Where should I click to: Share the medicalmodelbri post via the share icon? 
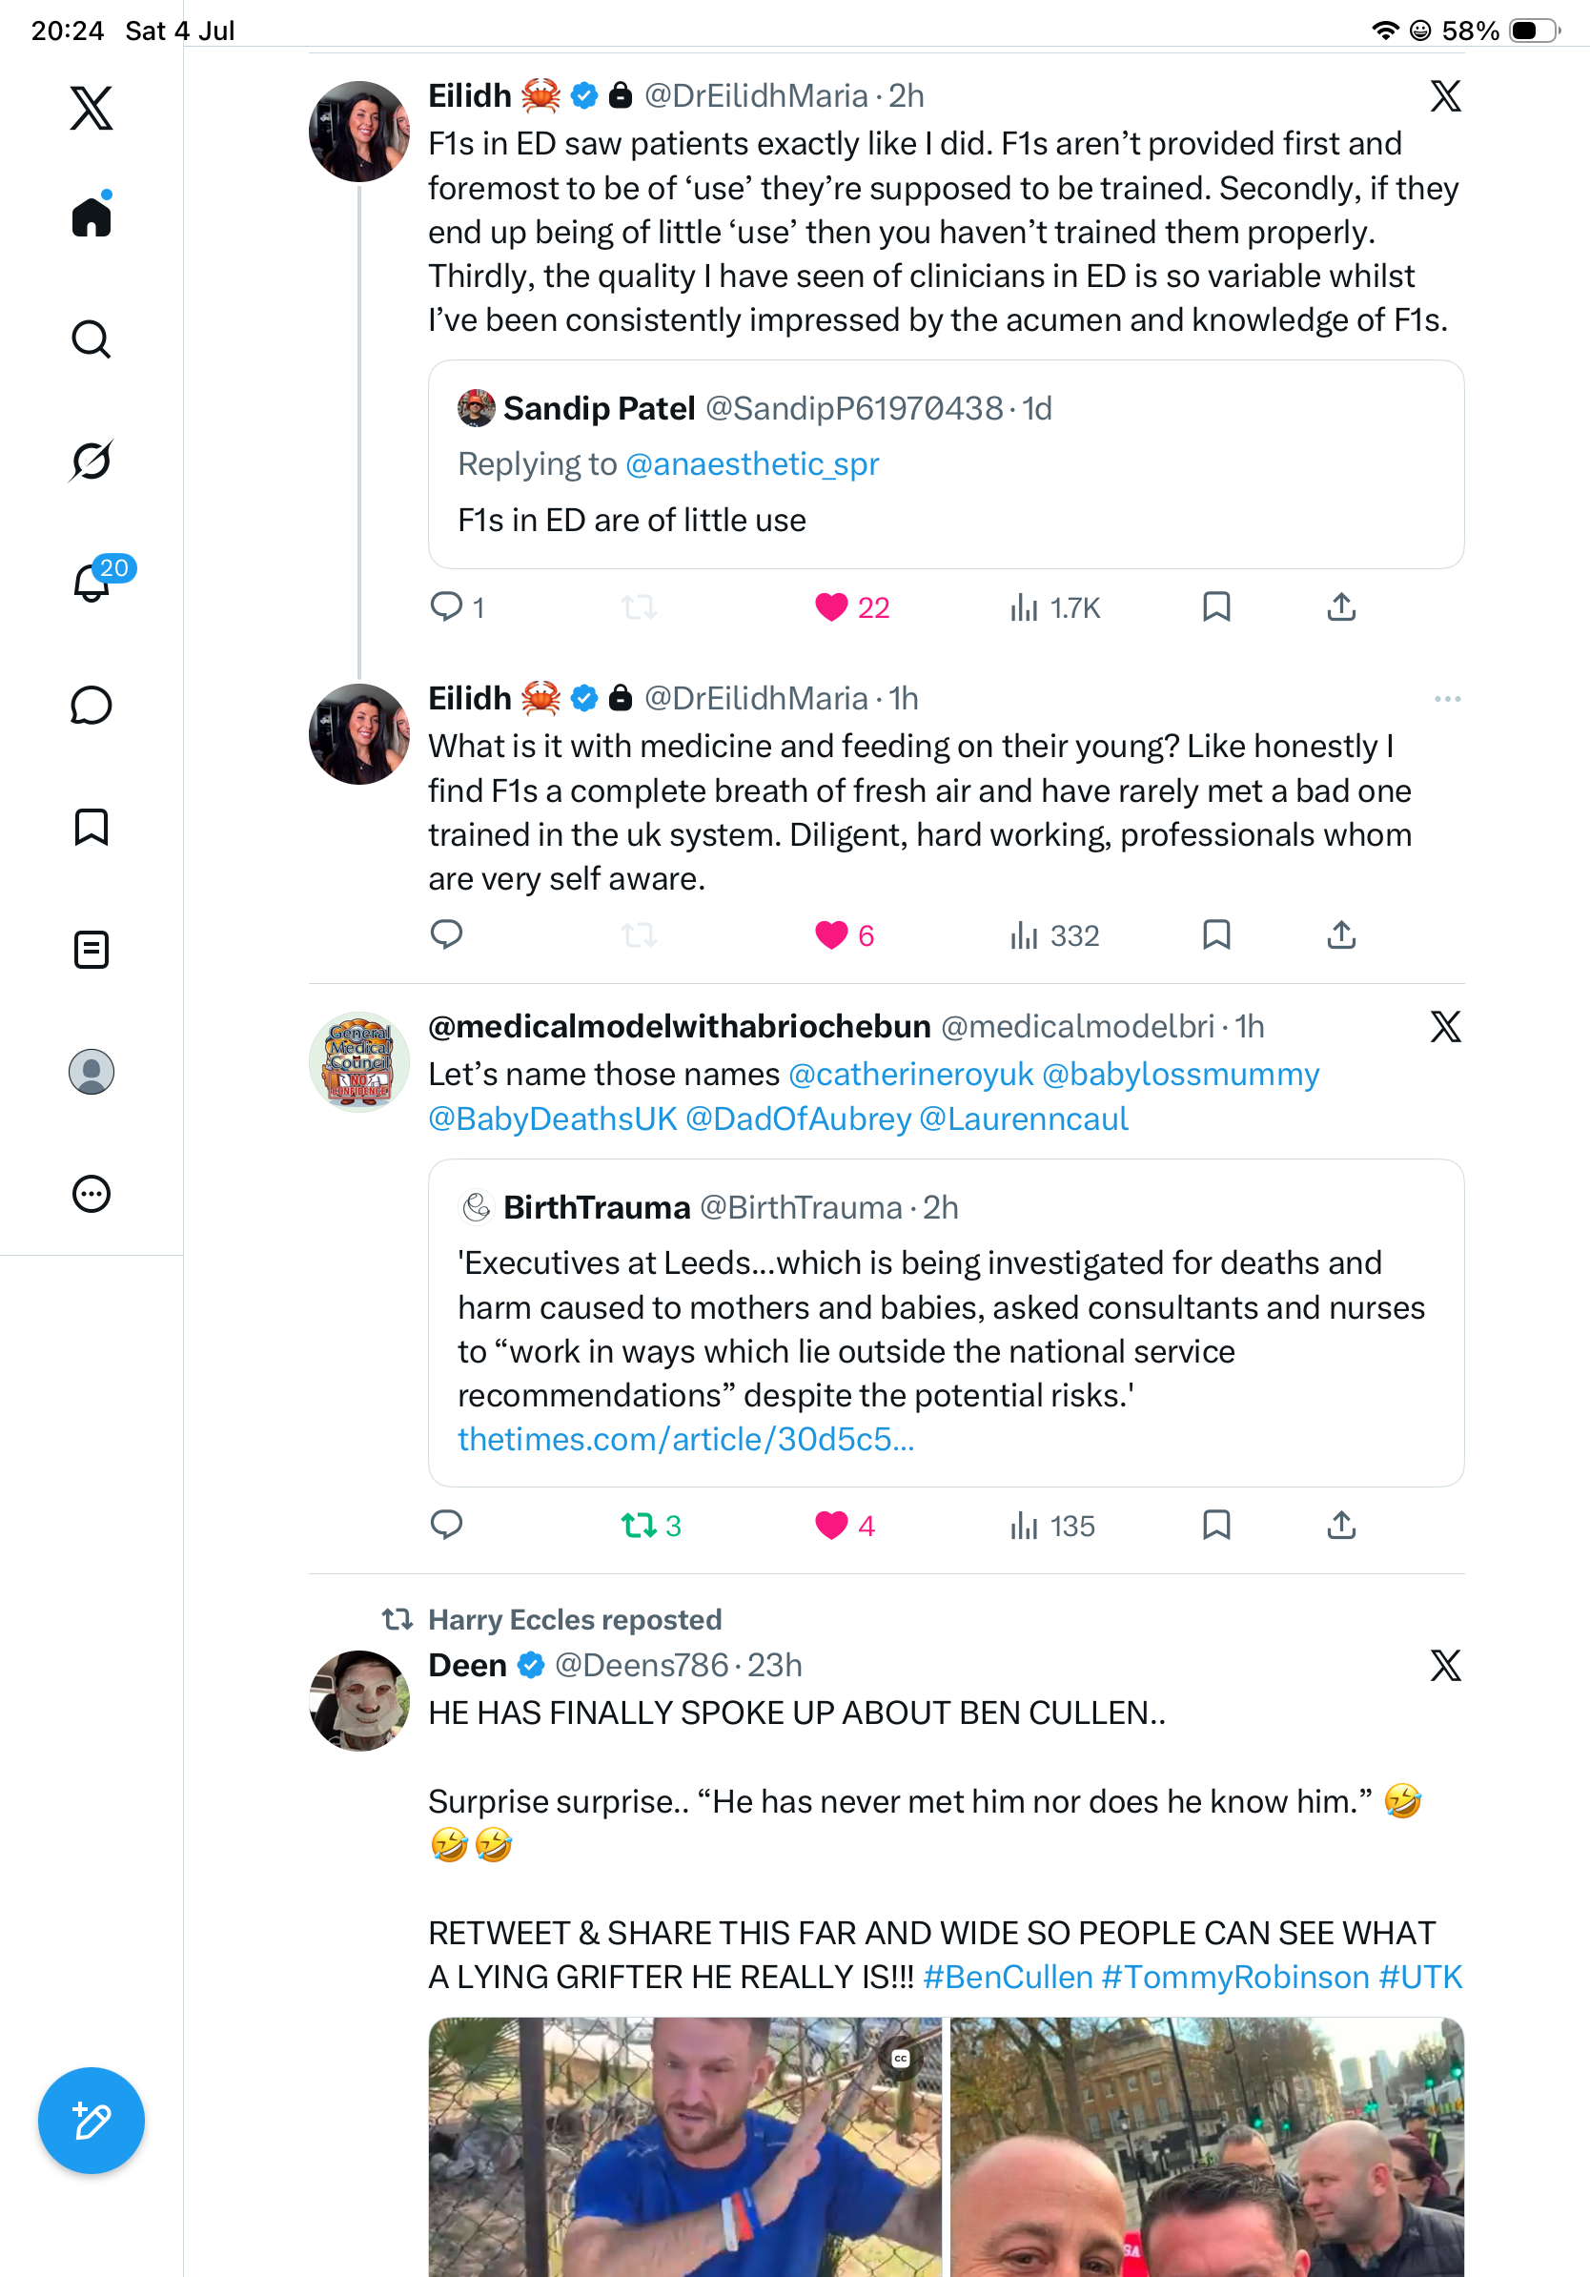[x=1341, y=1526]
